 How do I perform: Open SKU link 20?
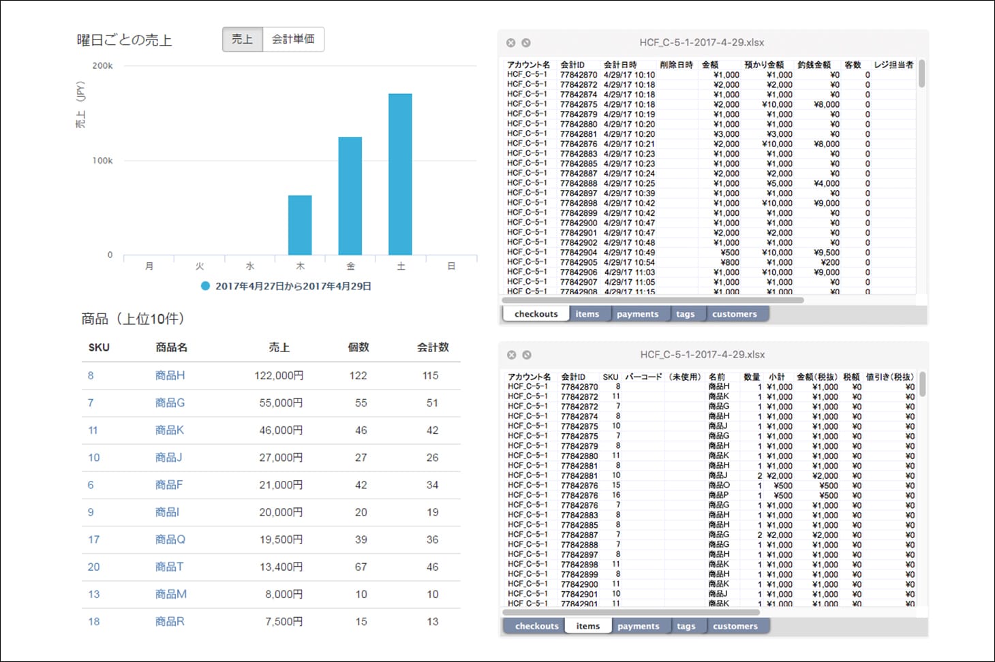point(94,567)
